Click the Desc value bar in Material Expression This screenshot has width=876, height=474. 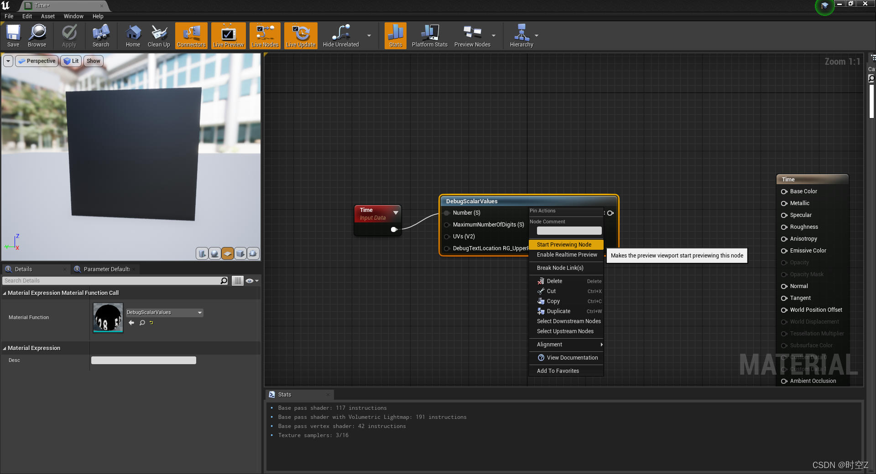143,360
